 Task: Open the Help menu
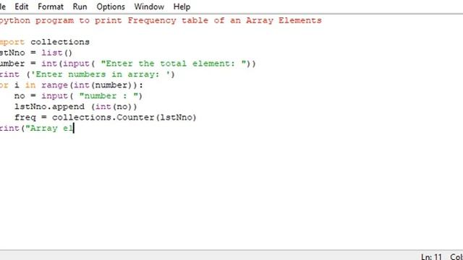(x=182, y=6)
